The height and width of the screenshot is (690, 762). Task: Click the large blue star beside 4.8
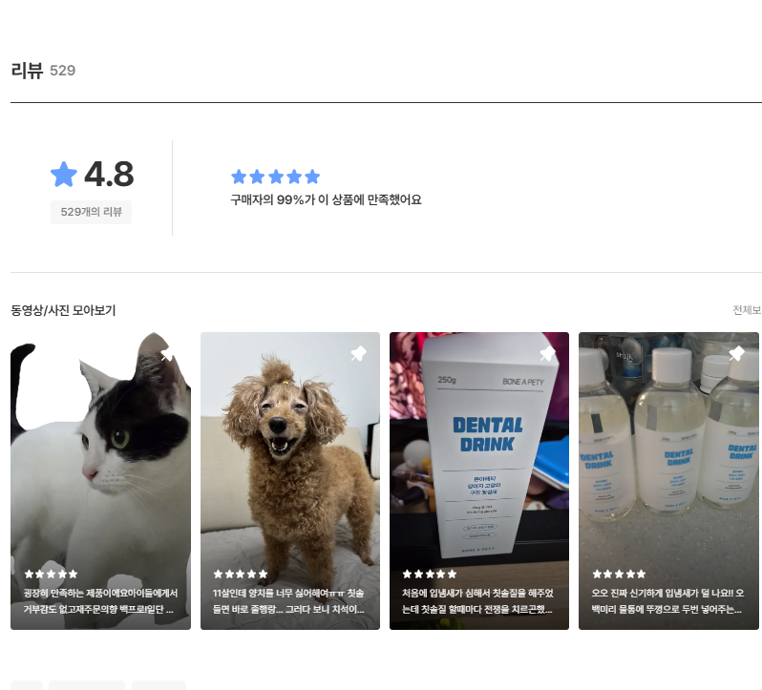63,175
